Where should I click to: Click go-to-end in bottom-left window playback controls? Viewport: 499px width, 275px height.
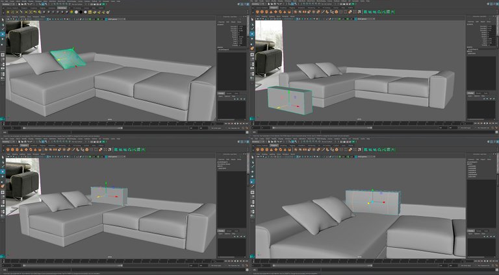(246, 261)
